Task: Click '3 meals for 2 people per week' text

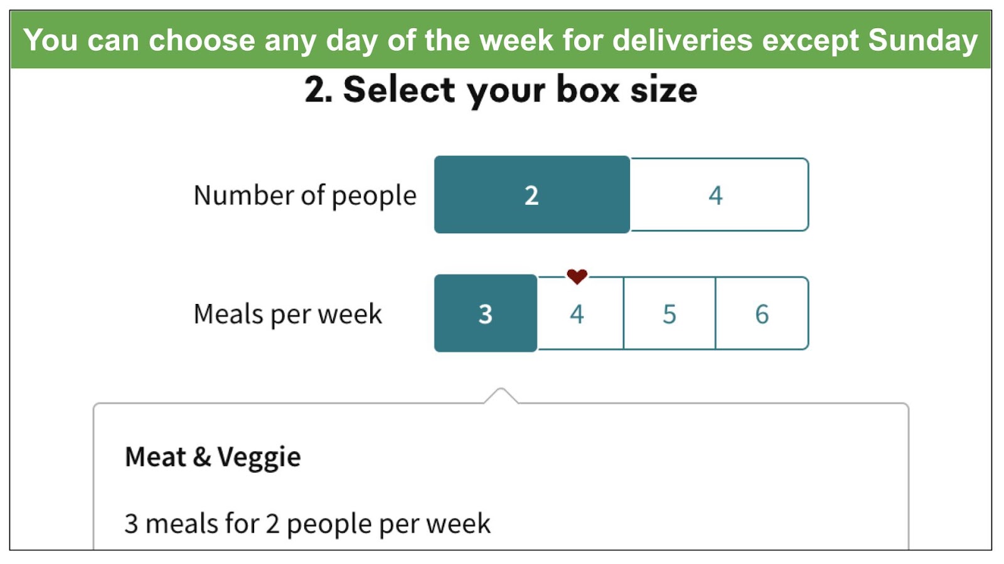Action: pyautogui.click(x=307, y=523)
